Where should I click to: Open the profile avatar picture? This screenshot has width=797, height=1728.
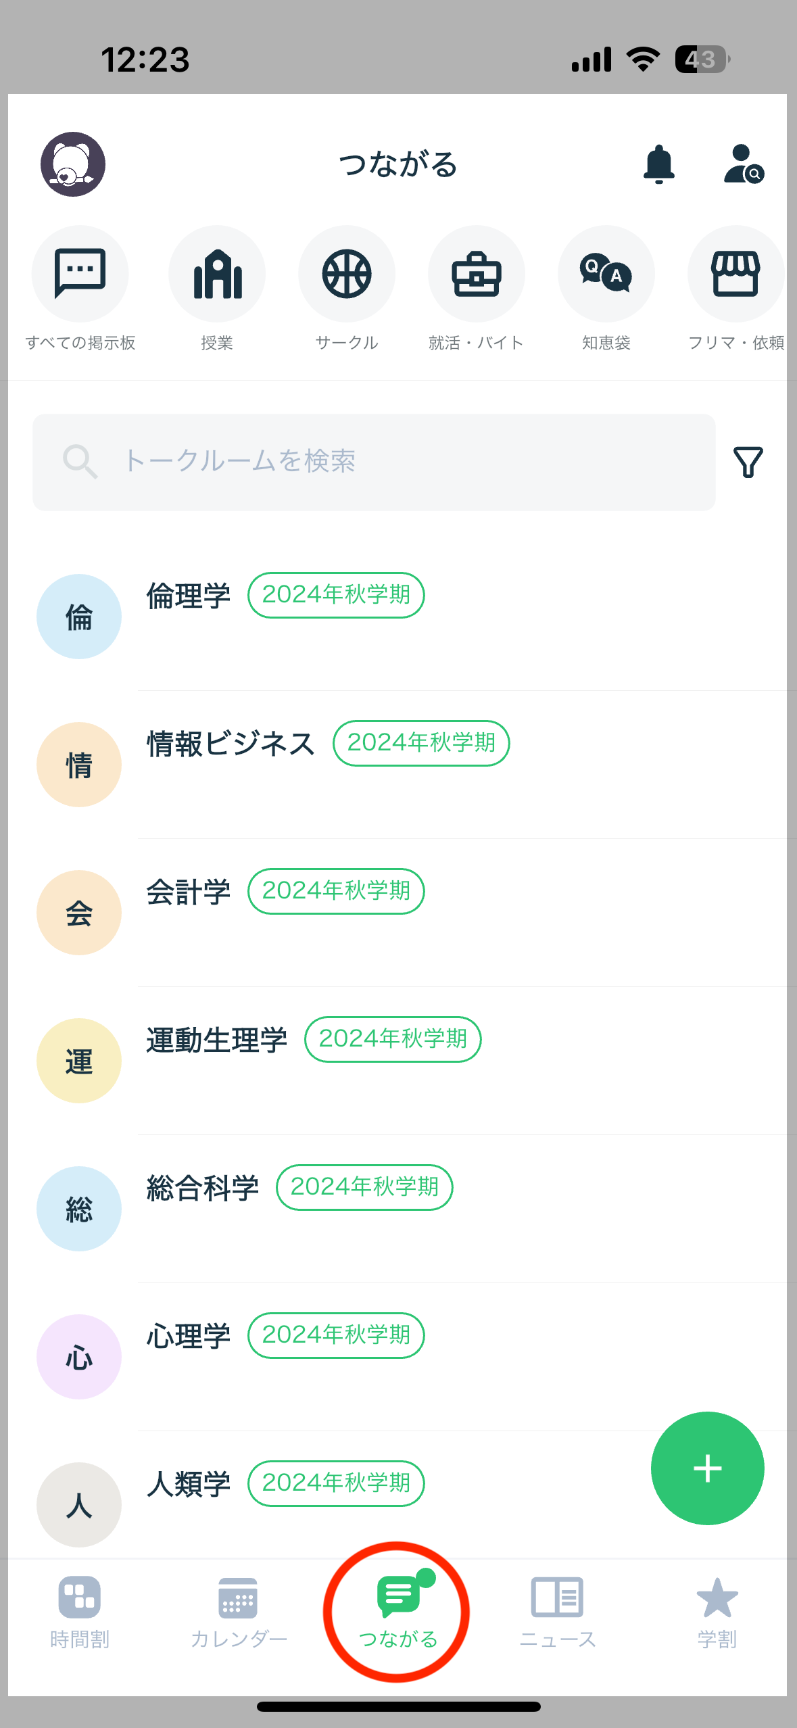pyautogui.click(x=73, y=164)
